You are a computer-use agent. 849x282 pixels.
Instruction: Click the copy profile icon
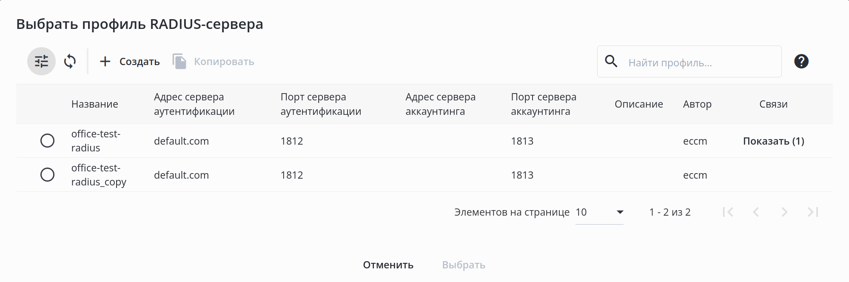pos(179,62)
